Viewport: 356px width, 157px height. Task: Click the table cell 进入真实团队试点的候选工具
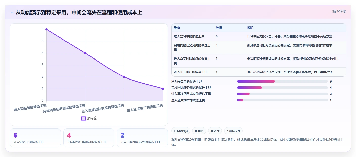pyautogui.click(x=192, y=61)
